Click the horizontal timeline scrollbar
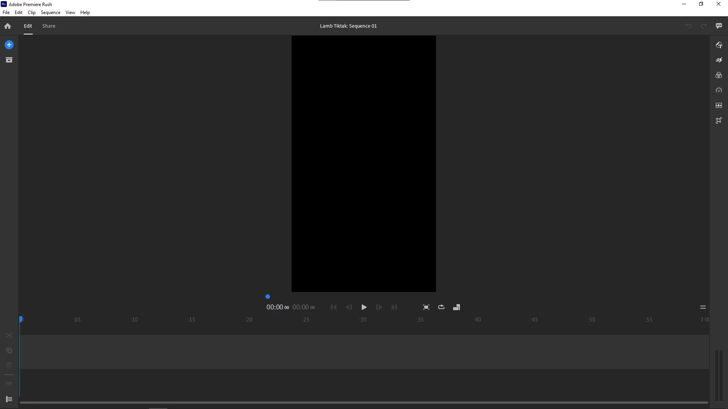The height and width of the screenshot is (409, 728). (x=364, y=402)
